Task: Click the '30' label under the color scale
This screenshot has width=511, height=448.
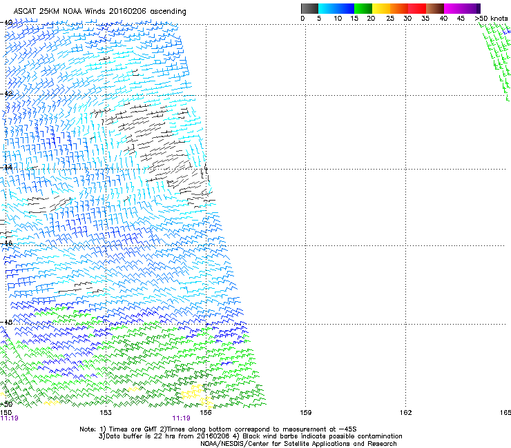Action: pos(407,19)
